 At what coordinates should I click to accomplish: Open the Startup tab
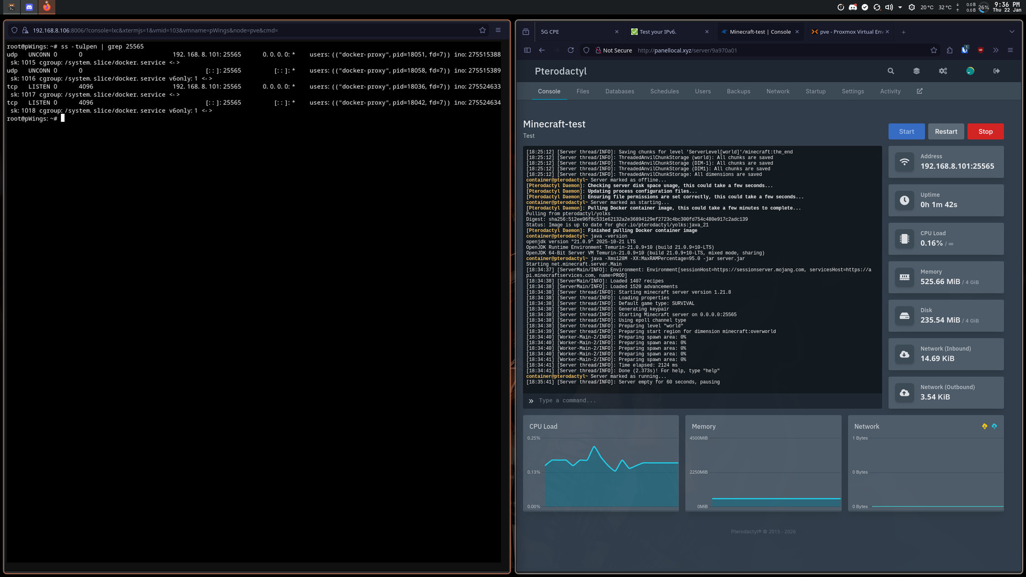(x=815, y=91)
